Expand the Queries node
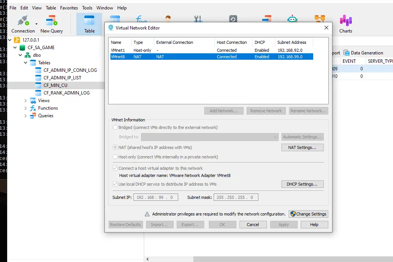Viewport: 393px width, 262px height. pos(26,116)
